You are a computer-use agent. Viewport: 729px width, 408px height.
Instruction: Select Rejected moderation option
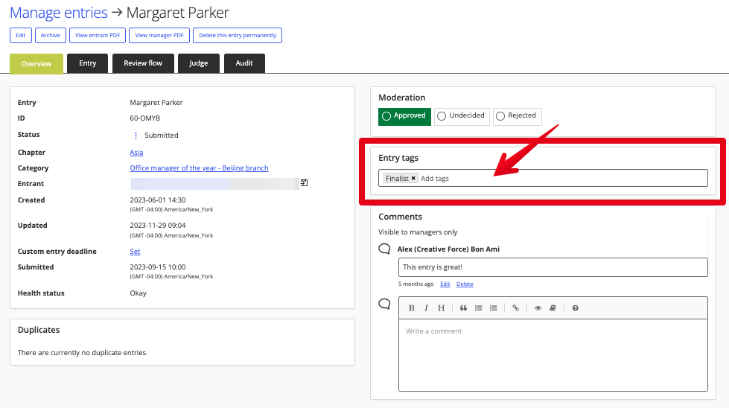(x=517, y=116)
